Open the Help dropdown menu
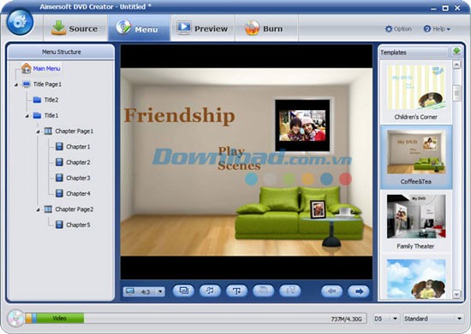This screenshot has width=471, height=334. [437, 29]
